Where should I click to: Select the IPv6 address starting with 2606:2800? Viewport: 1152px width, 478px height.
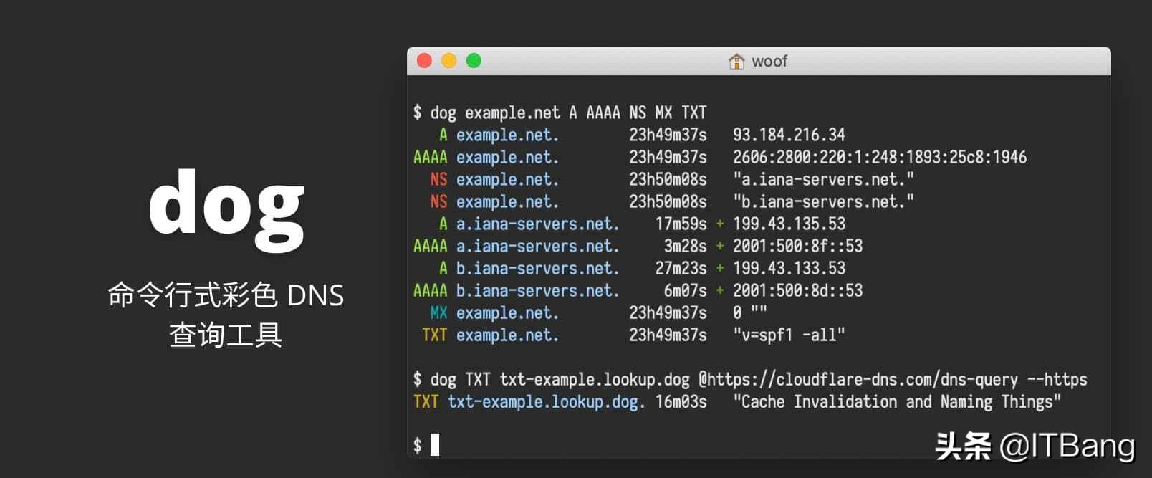coord(879,157)
